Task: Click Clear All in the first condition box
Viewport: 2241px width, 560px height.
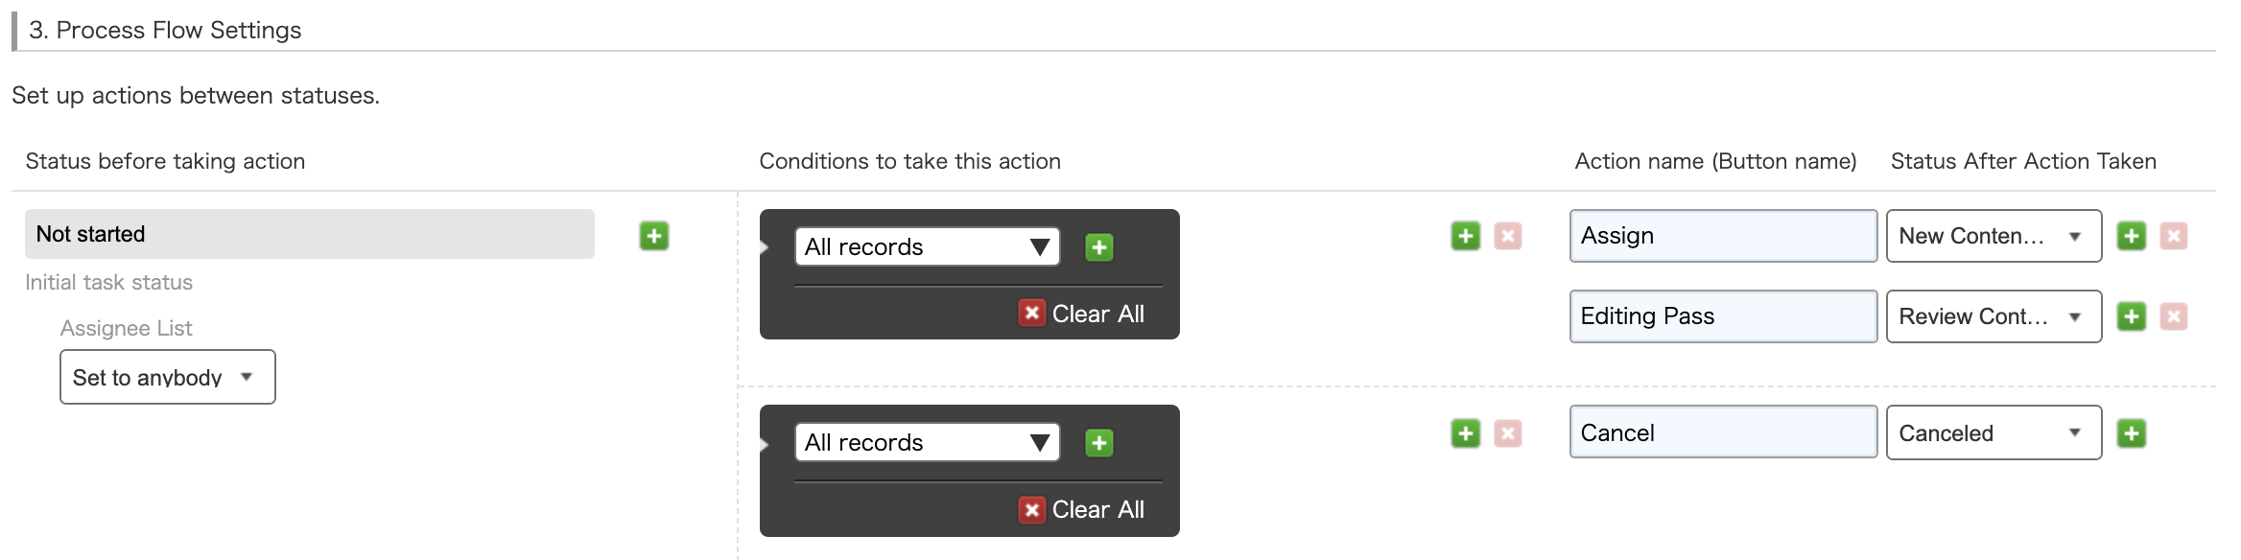Action: point(1082,313)
